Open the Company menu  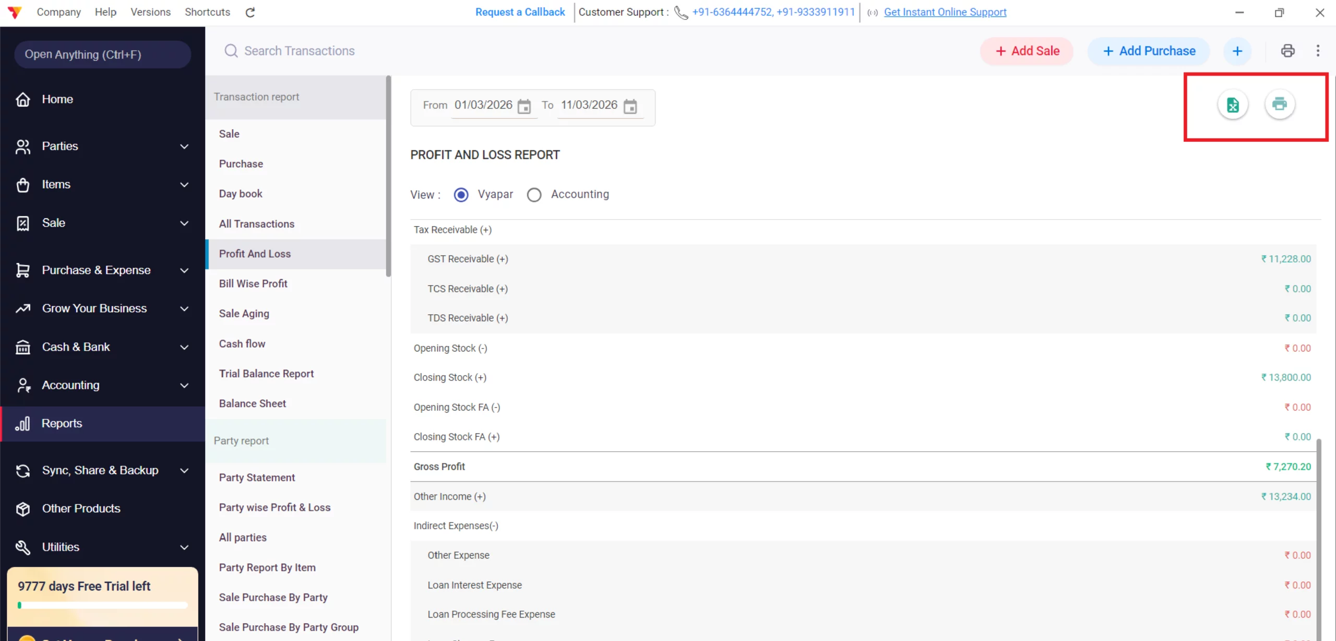point(58,12)
